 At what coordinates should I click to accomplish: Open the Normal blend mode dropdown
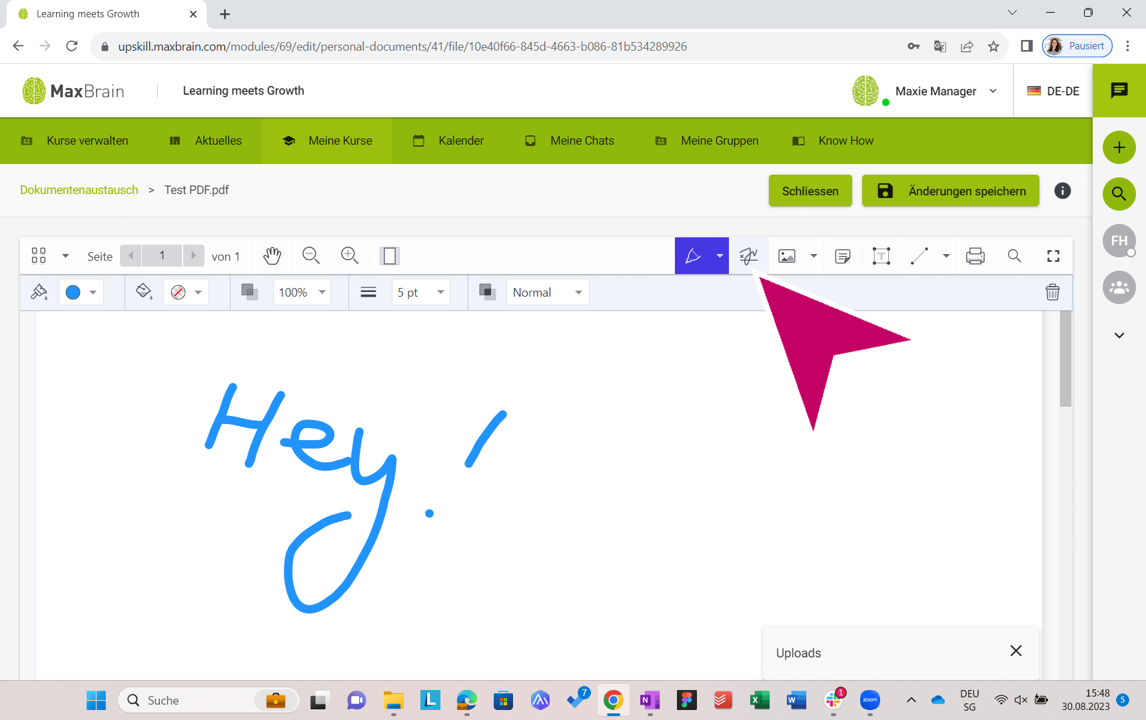click(x=548, y=292)
